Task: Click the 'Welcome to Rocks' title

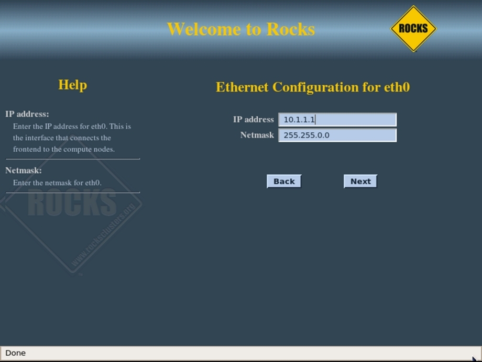Action: (241, 29)
